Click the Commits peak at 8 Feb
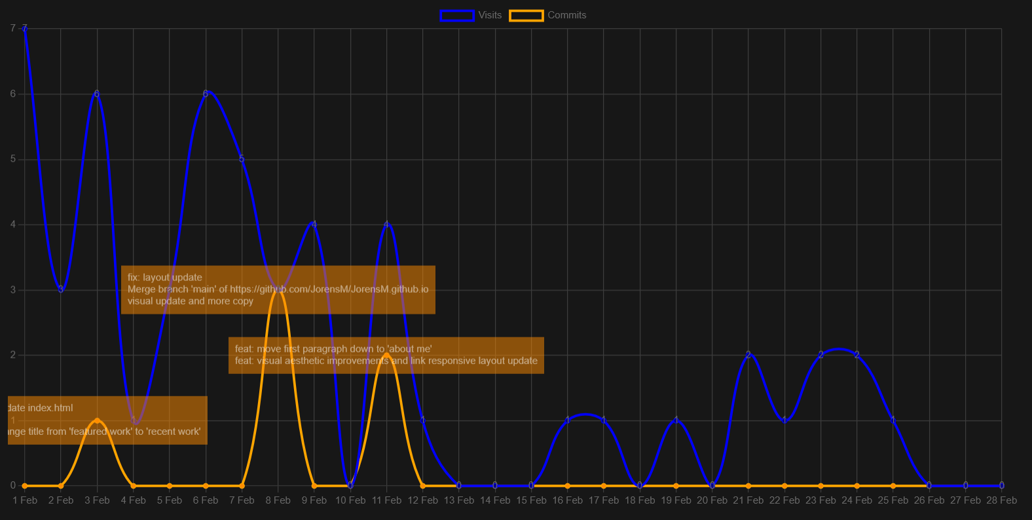 (x=278, y=290)
